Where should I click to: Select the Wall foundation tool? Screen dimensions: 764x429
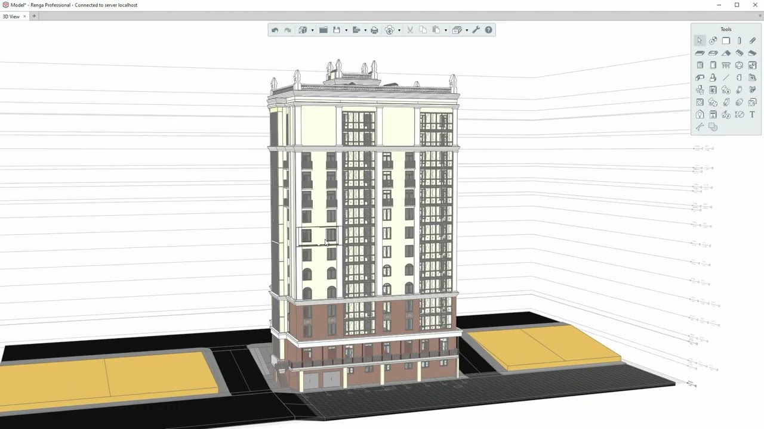click(x=700, y=77)
